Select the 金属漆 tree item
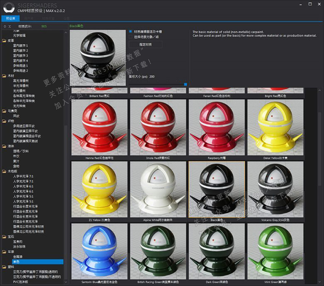 pos(18,257)
